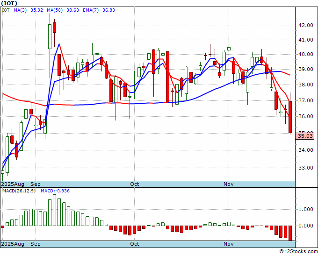Click the 37.00 price axis label
This screenshot has width=318, height=255.
(306, 100)
